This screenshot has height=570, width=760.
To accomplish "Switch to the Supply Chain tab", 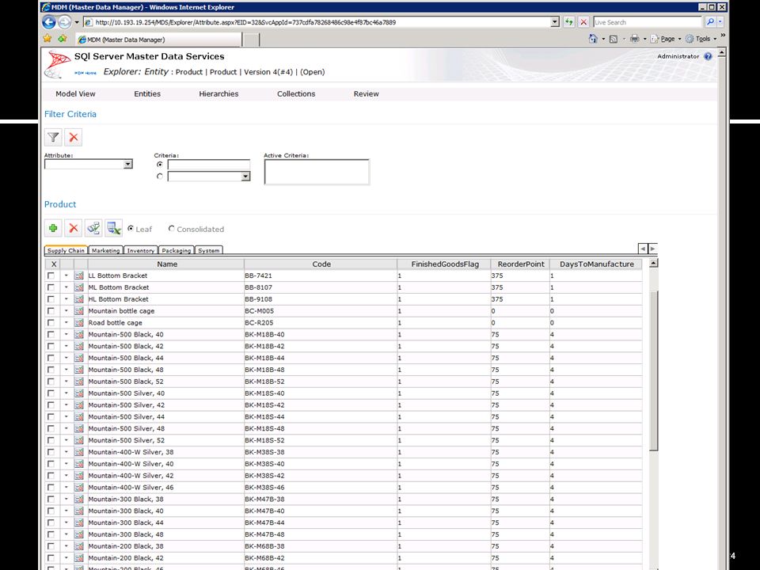I will (66, 250).
